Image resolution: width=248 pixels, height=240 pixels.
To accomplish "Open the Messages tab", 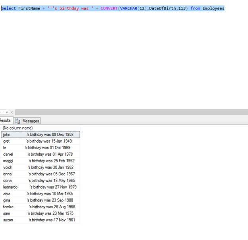I will point(27,121).
